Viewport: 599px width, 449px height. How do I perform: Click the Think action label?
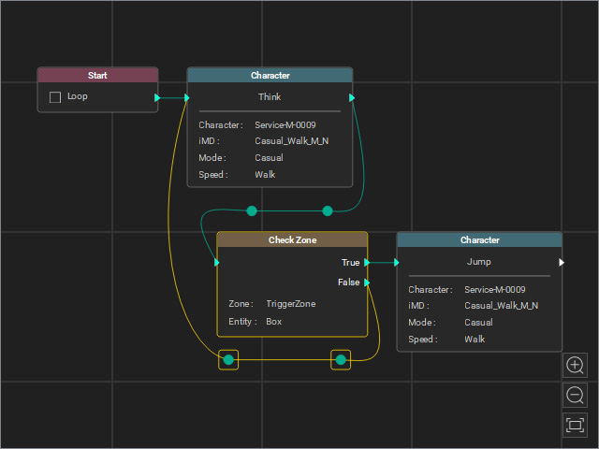(270, 97)
